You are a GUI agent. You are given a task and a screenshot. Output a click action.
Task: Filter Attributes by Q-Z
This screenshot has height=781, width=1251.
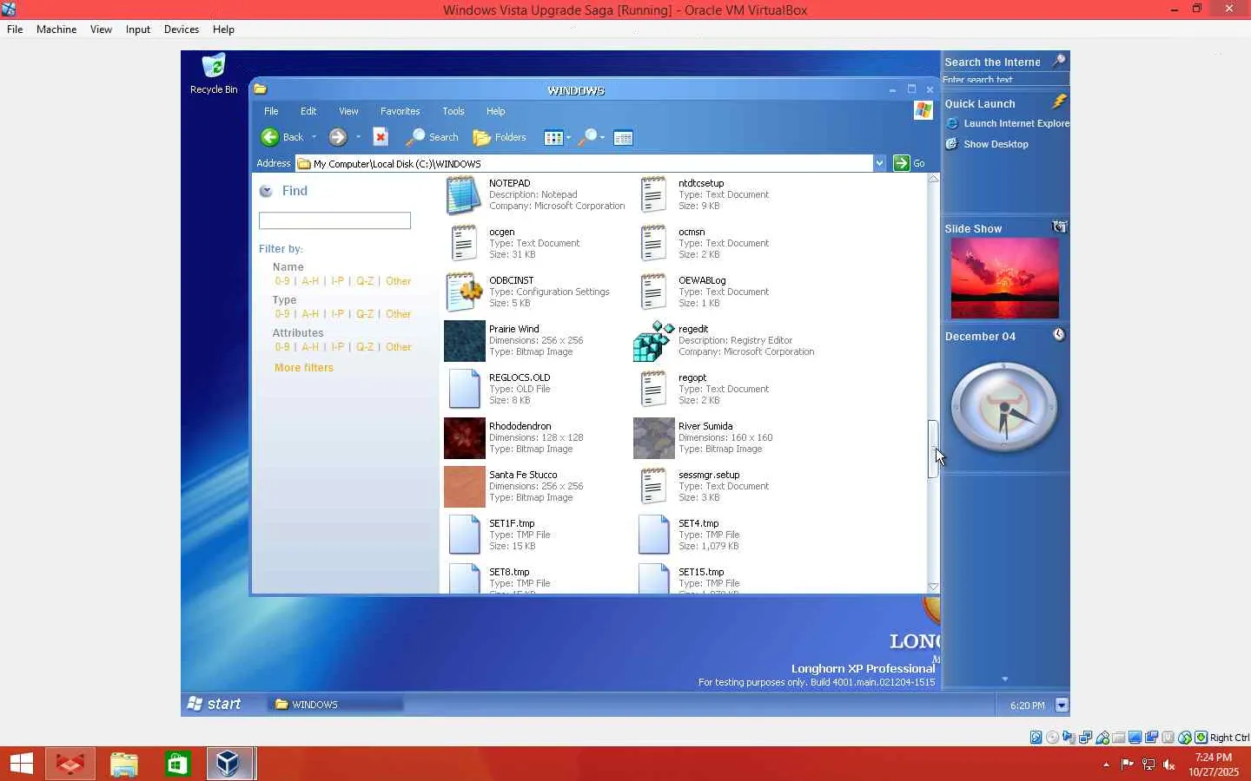point(365,347)
